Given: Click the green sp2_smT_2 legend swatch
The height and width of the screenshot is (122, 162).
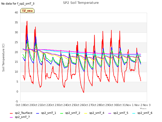Looking at the screenshot, I should click(62, 113).
